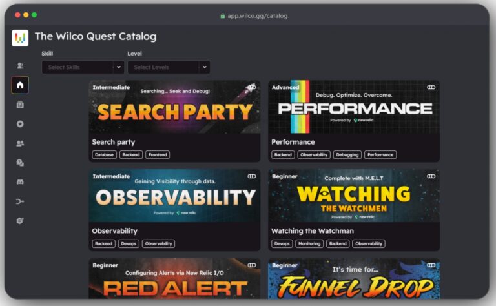The image size is (496, 306).
Task: Click the chain-link icon on Performance card
Action: click(431, 87)
